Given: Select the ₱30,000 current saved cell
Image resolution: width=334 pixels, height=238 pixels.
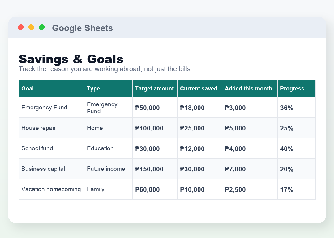Looking at the screenshot, I should (200, 169).
